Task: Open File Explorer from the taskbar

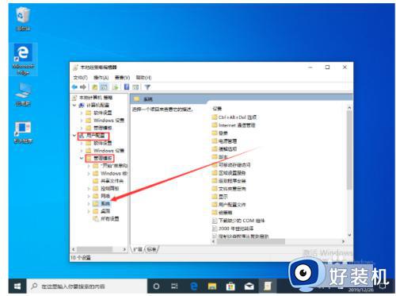Action: pos(212,286)
